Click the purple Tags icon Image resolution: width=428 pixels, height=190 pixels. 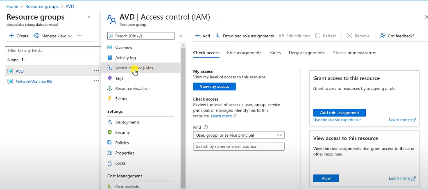click(110, 78)
